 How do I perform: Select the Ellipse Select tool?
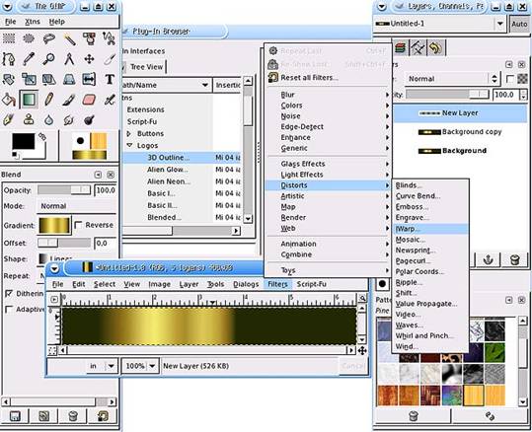pos(29,38)
